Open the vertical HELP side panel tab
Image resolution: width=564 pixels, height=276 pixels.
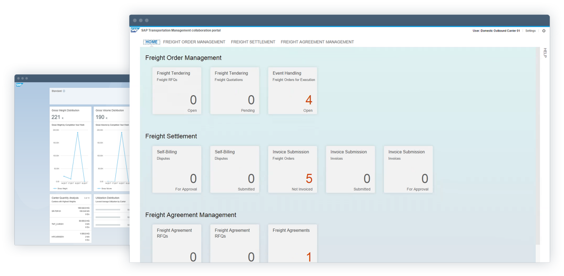[545, 53]
